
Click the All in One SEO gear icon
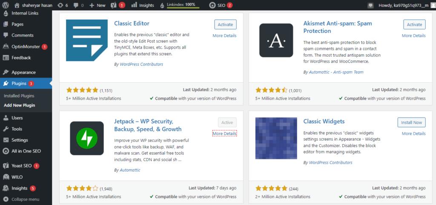point(6,151)
